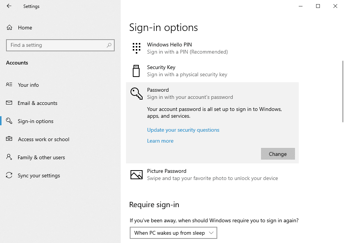Click the Change password button
The image size is (344, 243).
pos(278,154)
